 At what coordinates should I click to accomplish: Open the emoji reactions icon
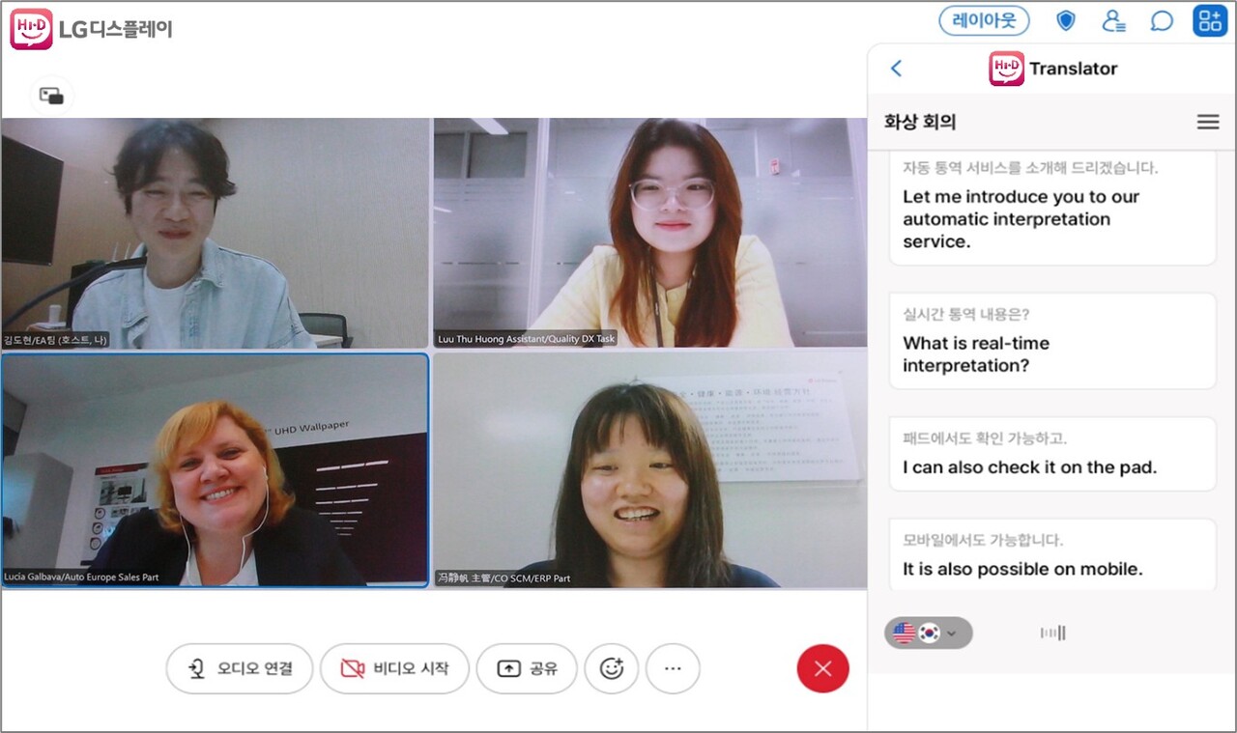coord(612,667)
